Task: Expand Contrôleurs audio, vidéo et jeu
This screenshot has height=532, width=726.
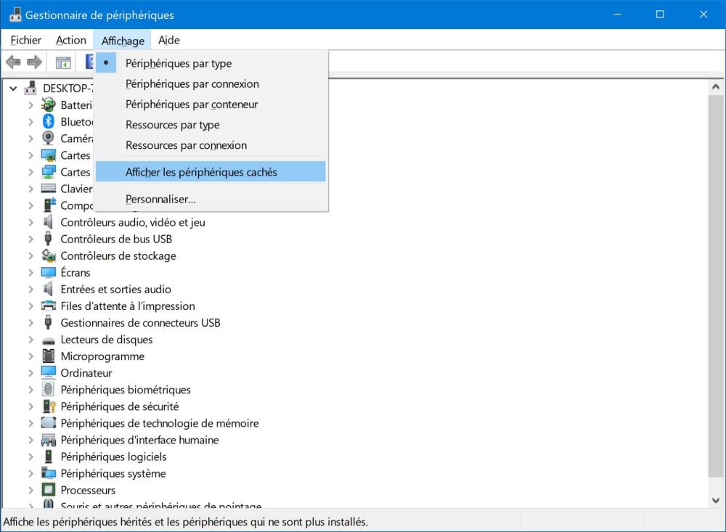Action: (x=30, y=222)
